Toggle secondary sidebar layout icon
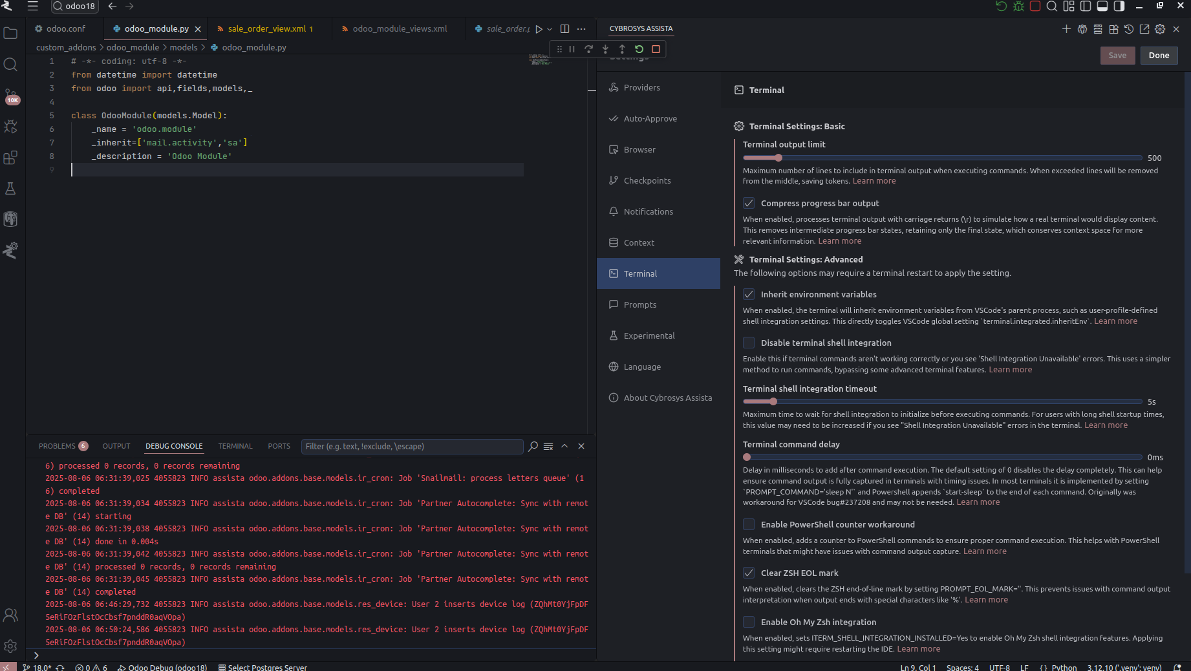The width and height of the screenshot is (1191, 671). coord(1119,6)
